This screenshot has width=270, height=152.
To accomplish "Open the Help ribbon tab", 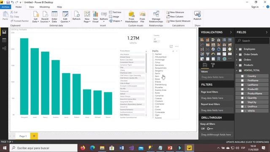I will point(59,7).
